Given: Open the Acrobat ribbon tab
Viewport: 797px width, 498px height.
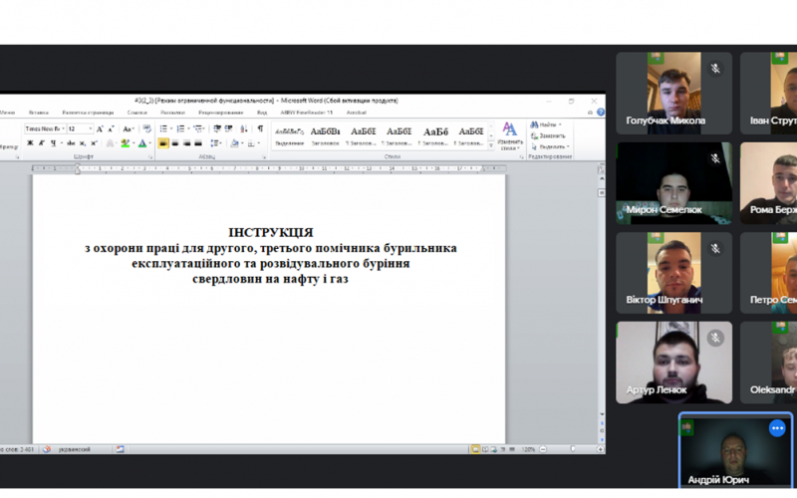Looking at the screenshot, I should (357, 113).
